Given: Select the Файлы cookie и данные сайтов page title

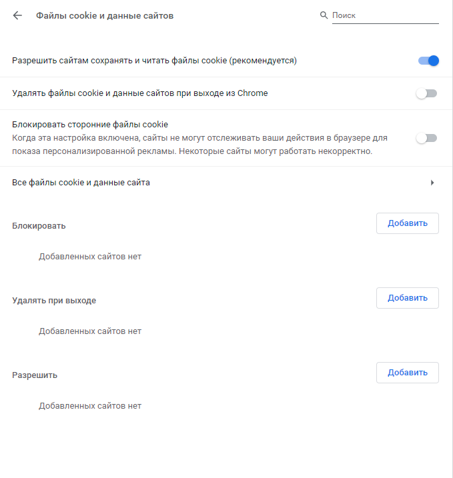Looking at the screenshot, I should pos(105,15).
